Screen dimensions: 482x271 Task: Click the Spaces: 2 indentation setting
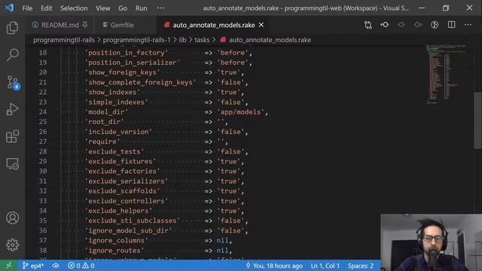(361, 266)
